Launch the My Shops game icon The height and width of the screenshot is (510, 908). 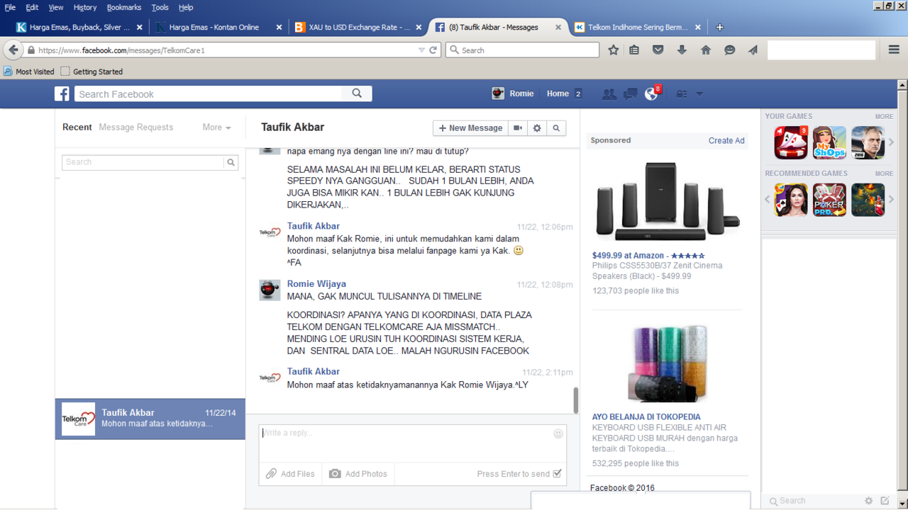(x=829, y=143)
